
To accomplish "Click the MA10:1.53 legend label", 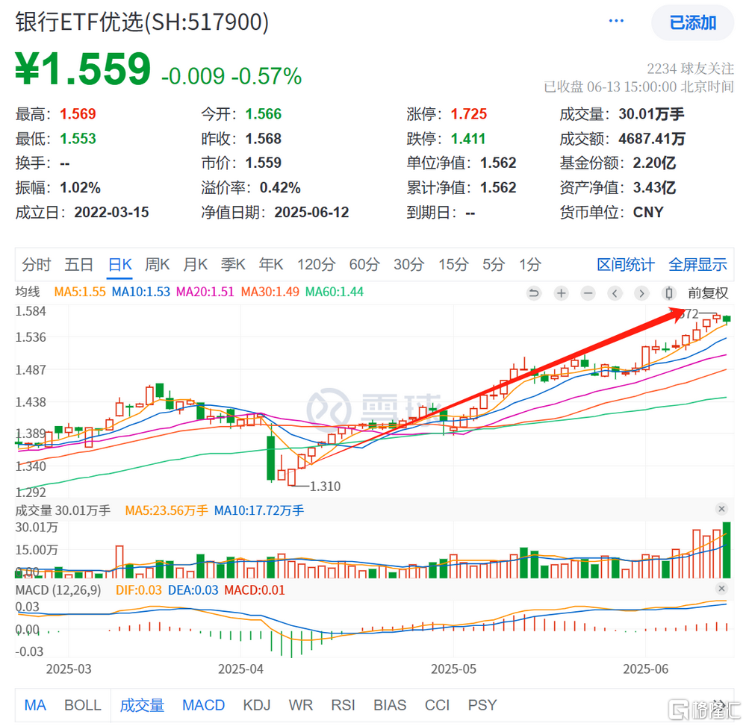I will point(141,292).
